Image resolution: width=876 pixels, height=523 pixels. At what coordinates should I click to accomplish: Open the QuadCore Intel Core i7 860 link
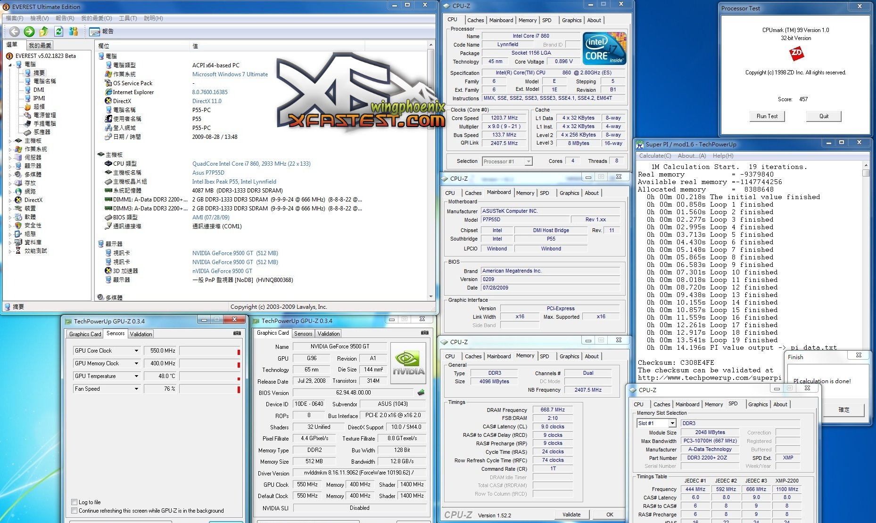click(x=251, y=164)
